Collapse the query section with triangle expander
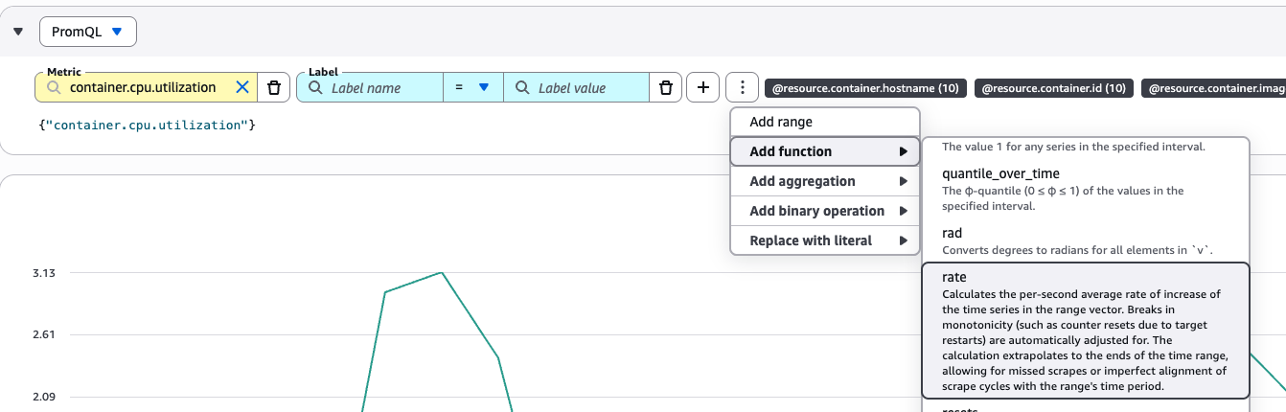Screen dimensions: 1286x412 click(18, 32)
